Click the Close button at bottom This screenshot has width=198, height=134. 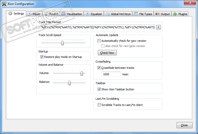(x=184, y=125)
